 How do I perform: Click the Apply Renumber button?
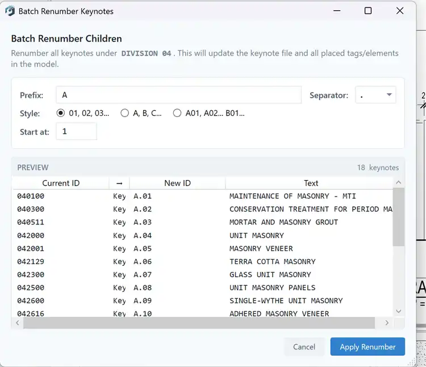(x=367, y=347)
